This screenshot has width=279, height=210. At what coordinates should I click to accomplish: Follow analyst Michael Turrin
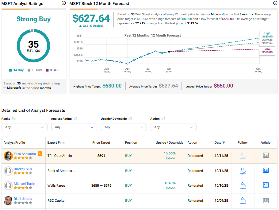tap(243, 185)
